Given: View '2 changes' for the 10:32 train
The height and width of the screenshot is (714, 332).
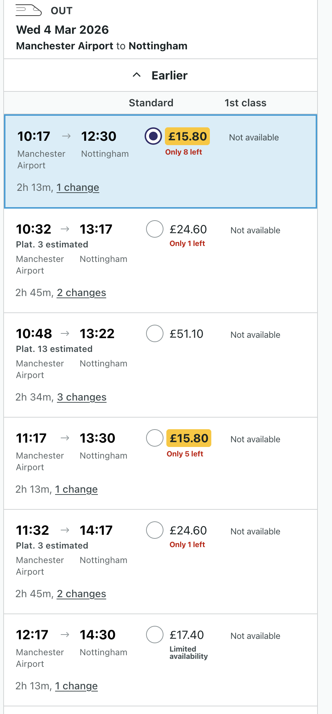Looking at the screenshot, I should pos(81,293).
